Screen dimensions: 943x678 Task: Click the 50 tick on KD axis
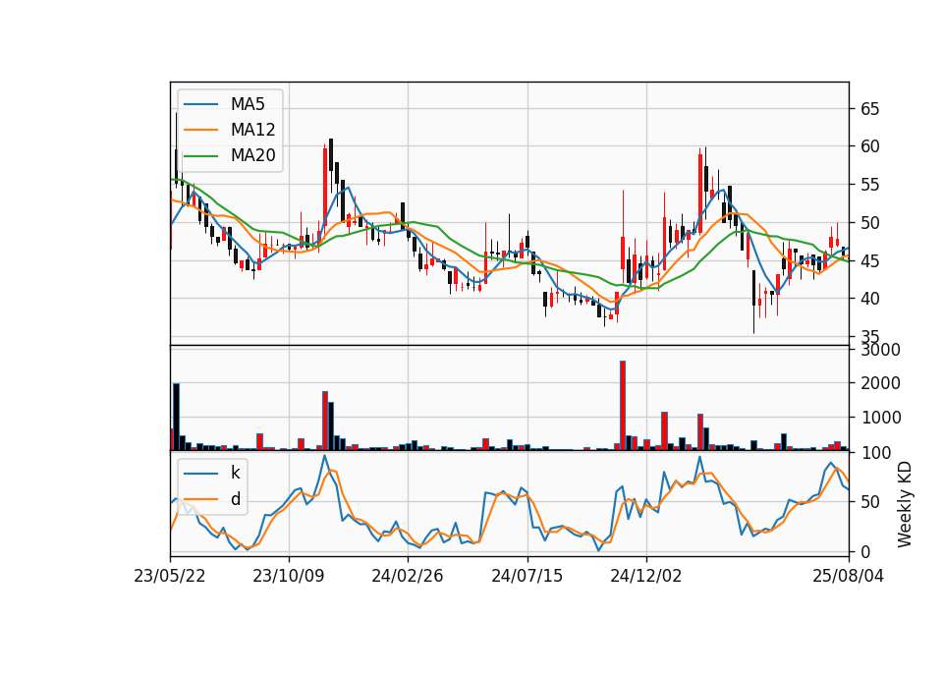click(869, 502)
